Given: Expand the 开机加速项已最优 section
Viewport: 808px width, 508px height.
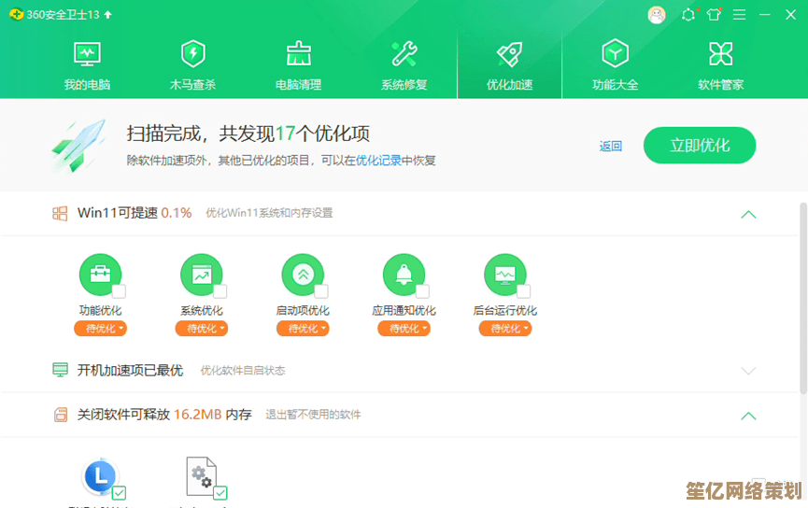Looking at the screenshot, I should 748,371.
